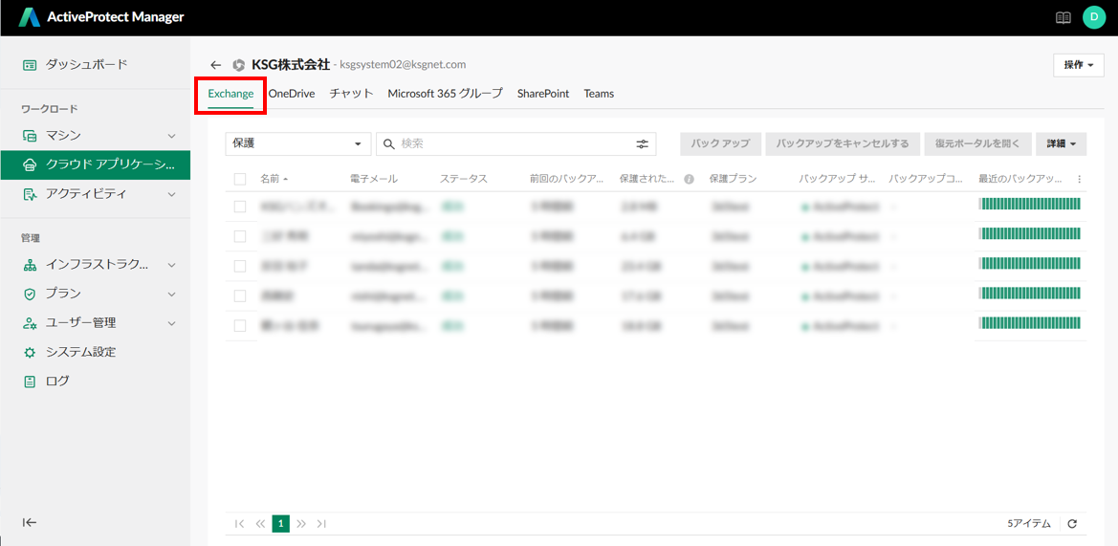The height and width of the screenshot is (546, 1118).
Task: Expand the ユーザー管理 sidebar chevron
Action: point(171,323)
